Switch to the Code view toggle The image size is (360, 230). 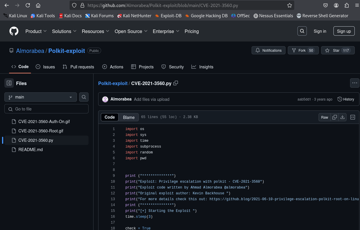point(110,117)
